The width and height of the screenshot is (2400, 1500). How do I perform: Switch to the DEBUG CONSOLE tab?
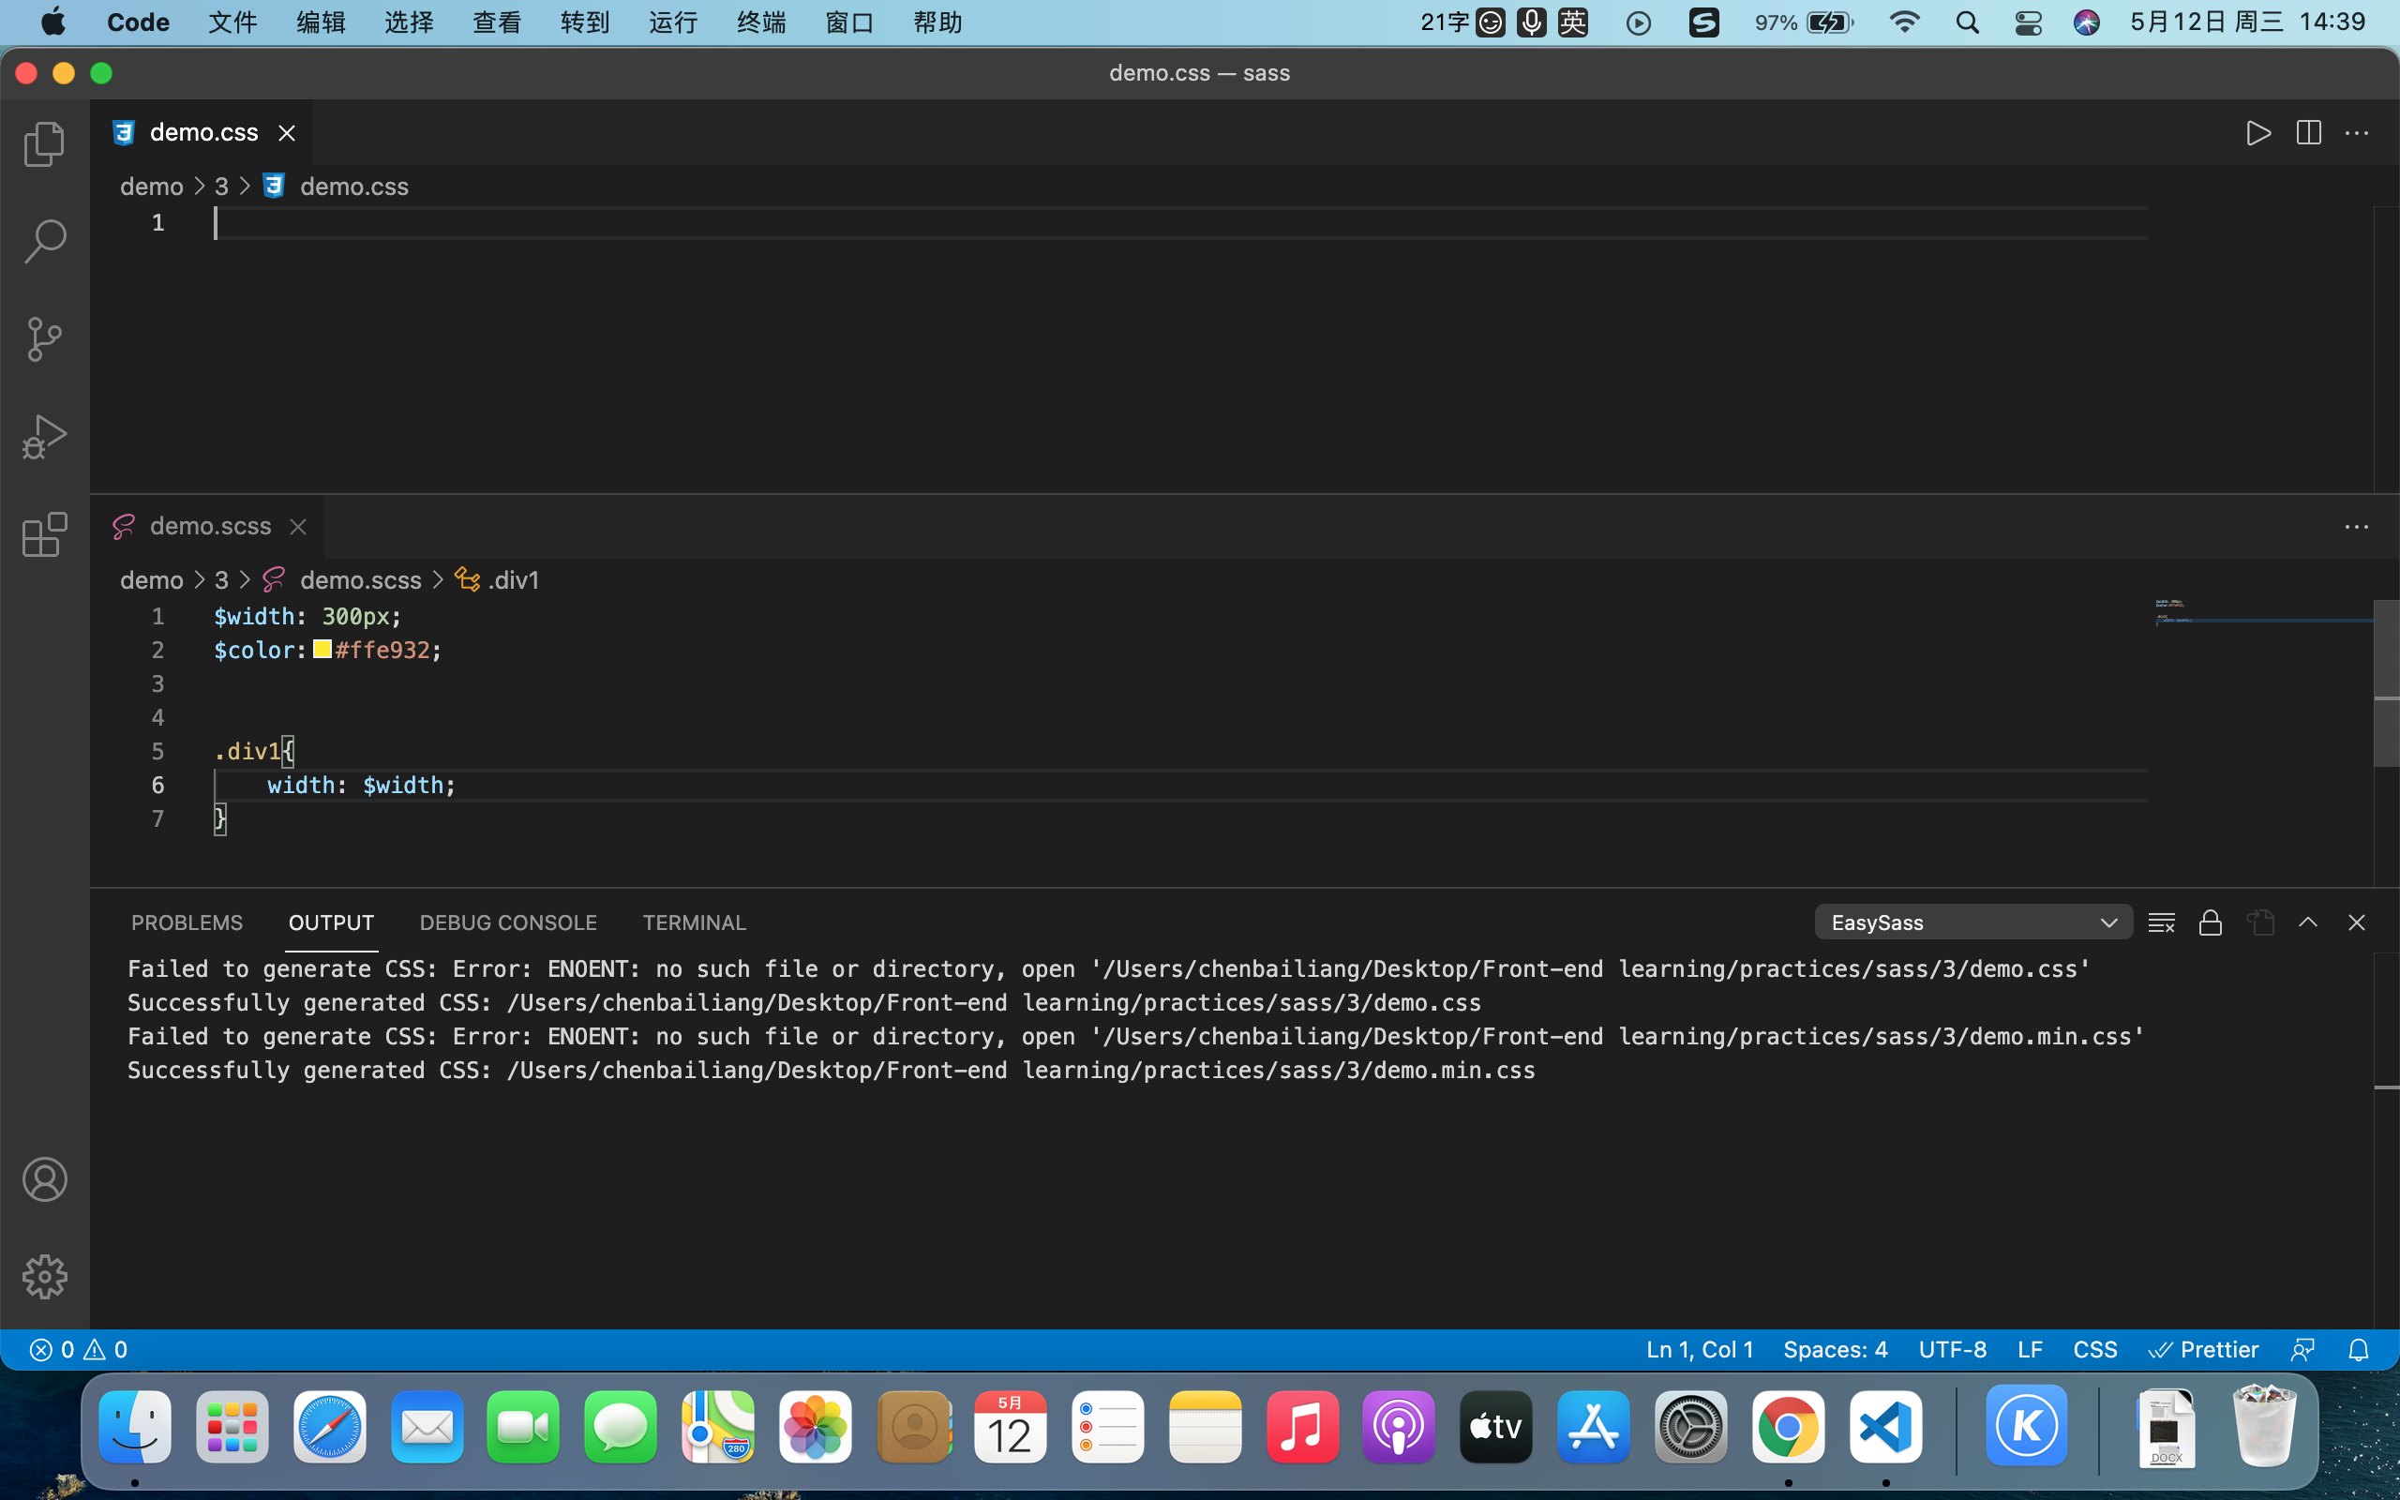(508, 922)
